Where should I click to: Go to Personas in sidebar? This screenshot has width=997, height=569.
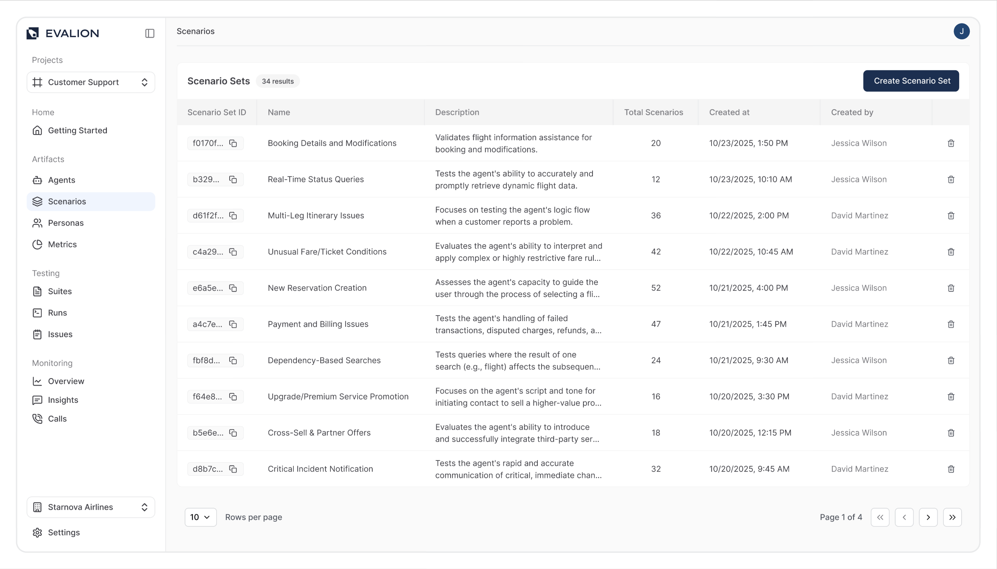tap(66, 223)
